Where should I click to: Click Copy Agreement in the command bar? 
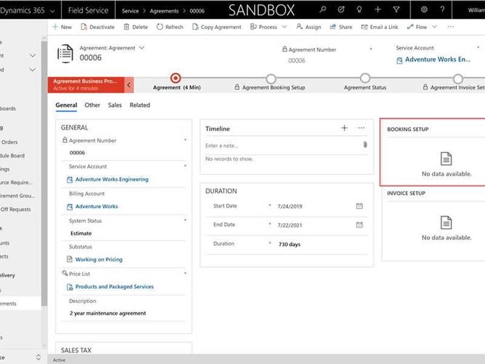[x=216, y=27]
